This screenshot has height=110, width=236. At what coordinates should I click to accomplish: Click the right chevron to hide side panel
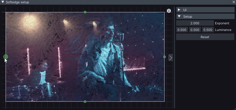click(x=171, y=58)
